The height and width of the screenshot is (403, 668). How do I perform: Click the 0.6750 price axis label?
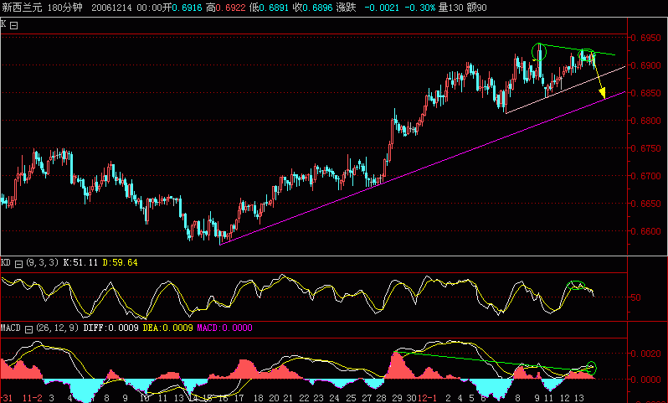[646, 148]
